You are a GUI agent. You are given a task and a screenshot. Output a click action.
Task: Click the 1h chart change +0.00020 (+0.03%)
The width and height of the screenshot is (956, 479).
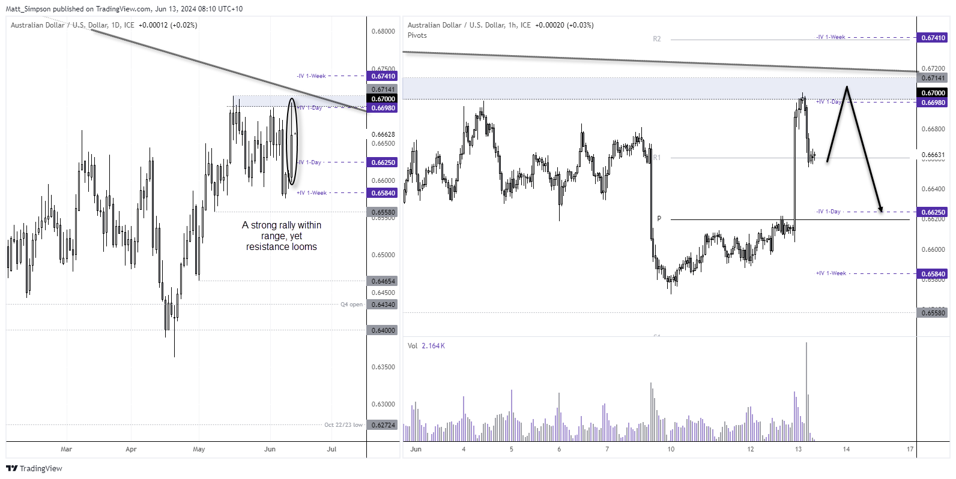pos(564,25)
